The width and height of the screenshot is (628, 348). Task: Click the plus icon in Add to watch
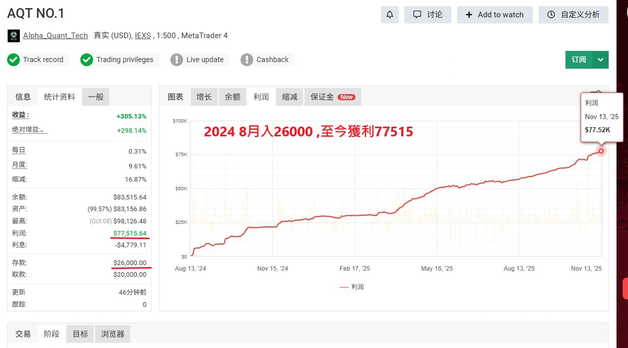[x=469, y=15]
